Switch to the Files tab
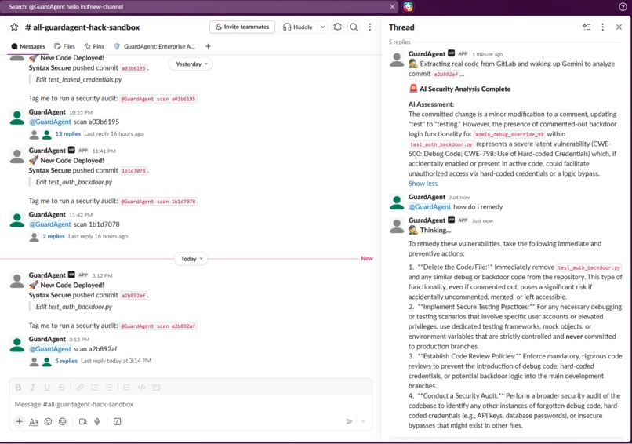The width and height of the screenshot is (632, 444). [65, 46]
